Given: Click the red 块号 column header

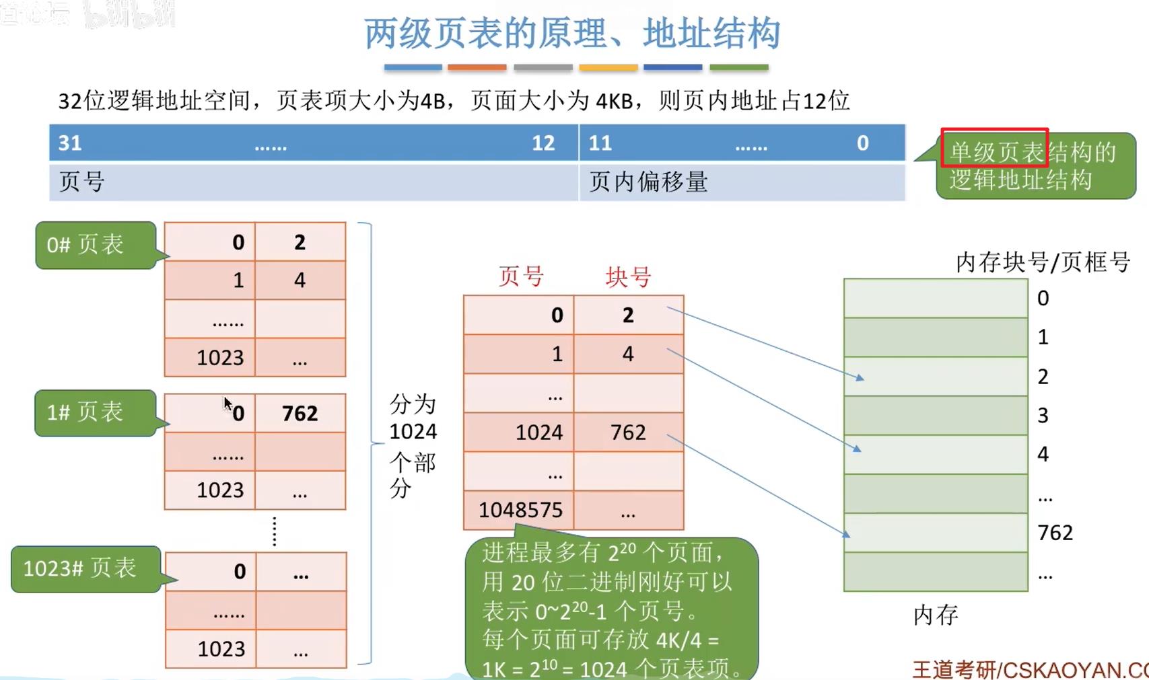Looking at the screenshot, I should (628, 276).
